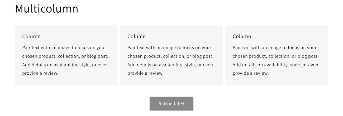Click empty gray padding below first card's text
Image resolution: width=343 pixels, height=116 pixels.
pyautogui.click(x=66, y=81)
